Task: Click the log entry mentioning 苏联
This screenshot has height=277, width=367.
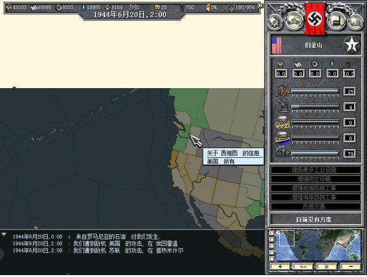Action: click(98, 250)
